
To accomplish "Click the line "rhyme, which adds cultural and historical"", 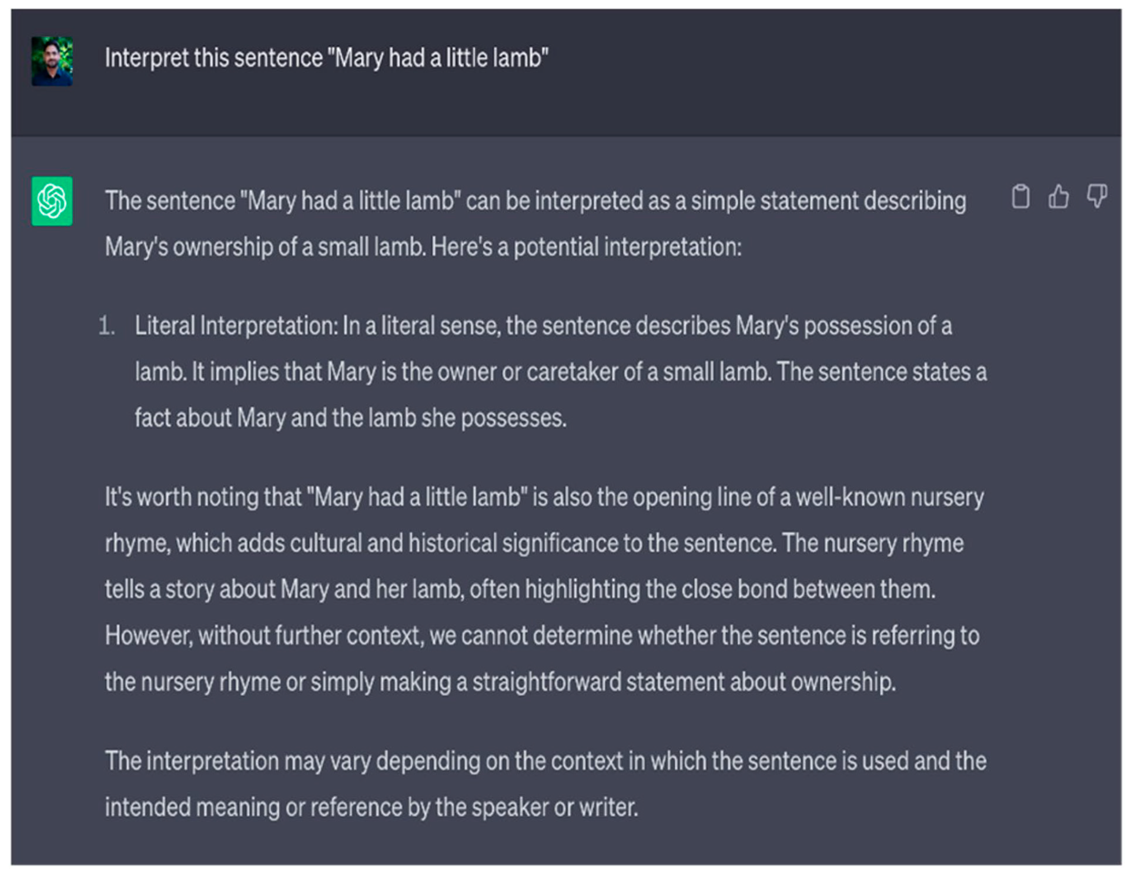I will tap(534, 544).
